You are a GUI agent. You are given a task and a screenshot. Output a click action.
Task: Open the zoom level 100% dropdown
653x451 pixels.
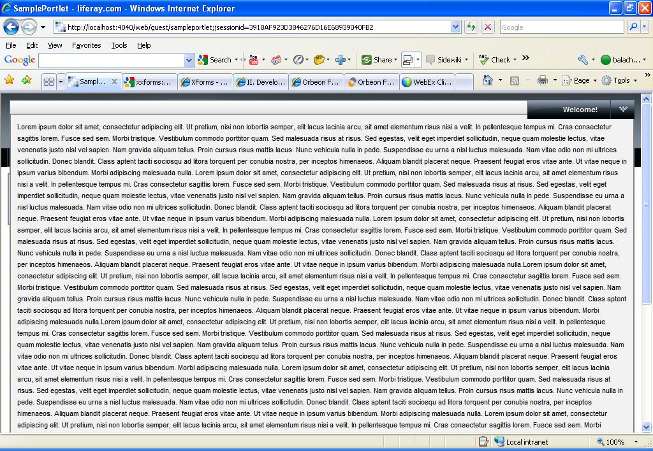point(636,441)
